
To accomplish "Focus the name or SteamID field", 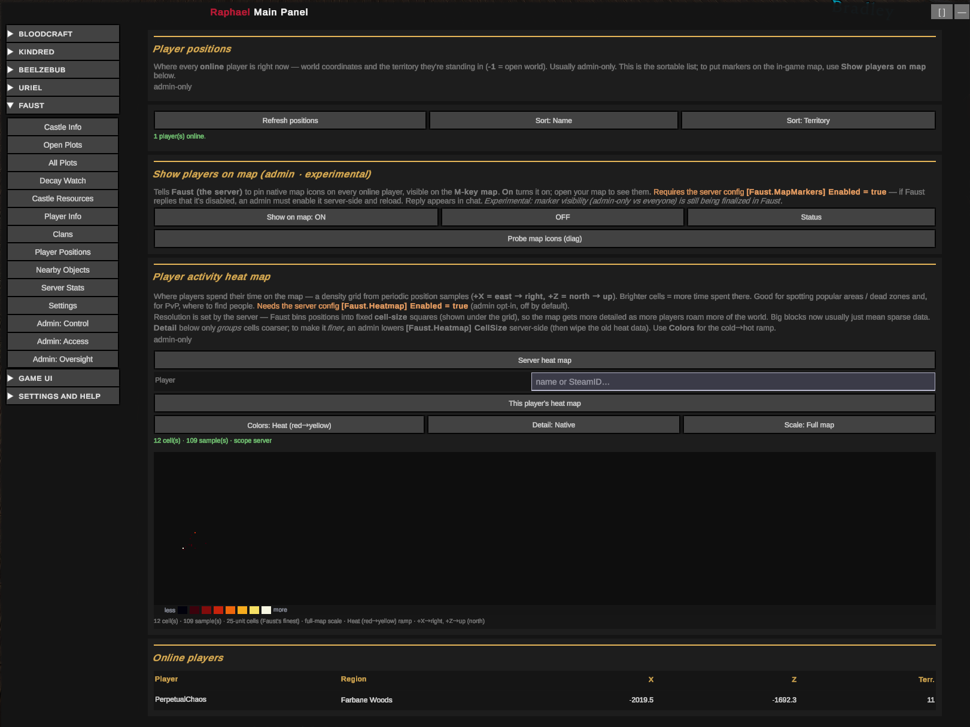I will pyautogui.click(x=733, y=381).
